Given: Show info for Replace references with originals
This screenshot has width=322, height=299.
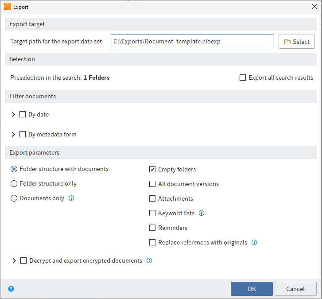Looking at the screenshot, I should [x=254, y=242].
